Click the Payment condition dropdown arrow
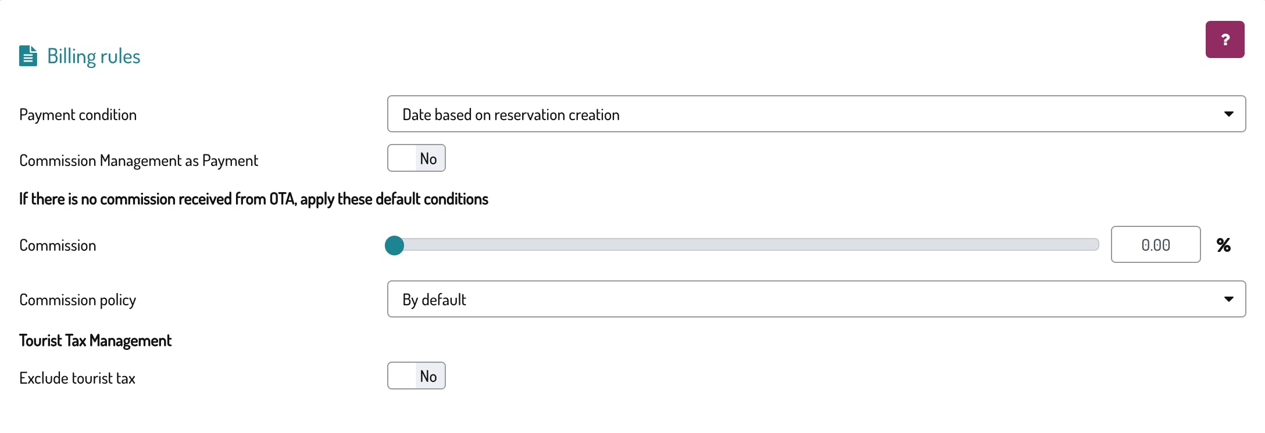 (1228, 114)
